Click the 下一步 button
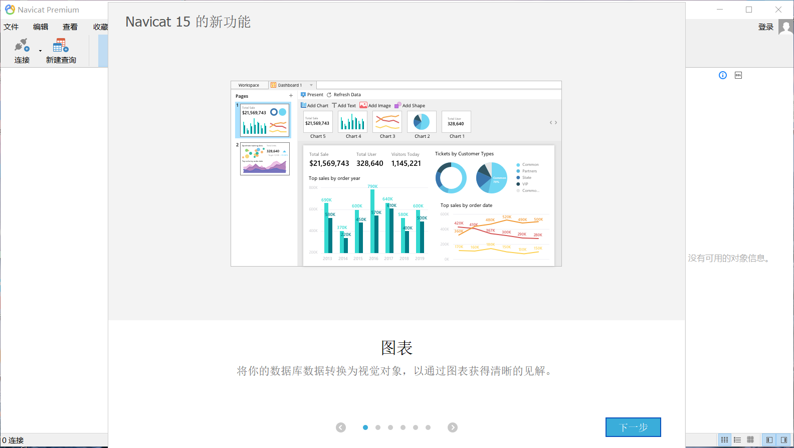The height and width of the screenshot is (448, 794). click(x=633, y=427)
